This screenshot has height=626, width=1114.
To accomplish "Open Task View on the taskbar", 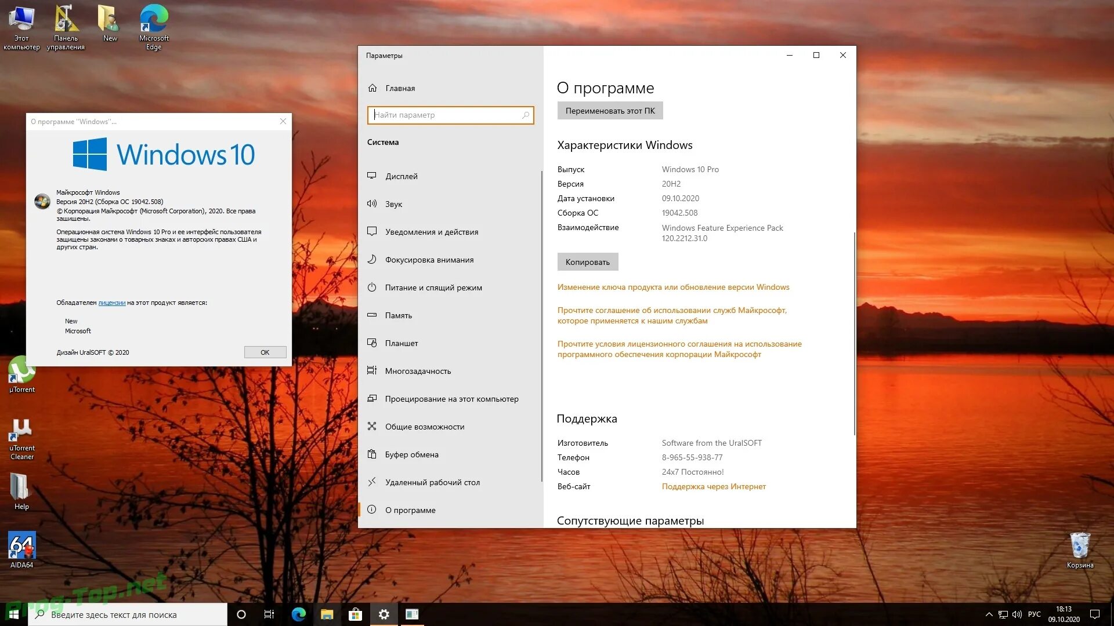I will [x=269, y=614].
